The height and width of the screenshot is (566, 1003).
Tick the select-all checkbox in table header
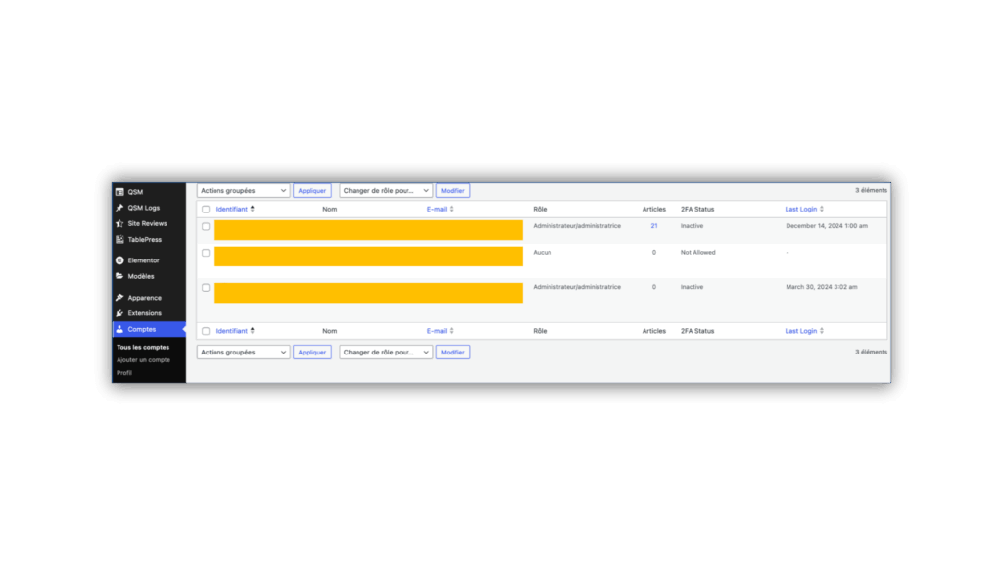pyautogui.click(x=206, y=210)
